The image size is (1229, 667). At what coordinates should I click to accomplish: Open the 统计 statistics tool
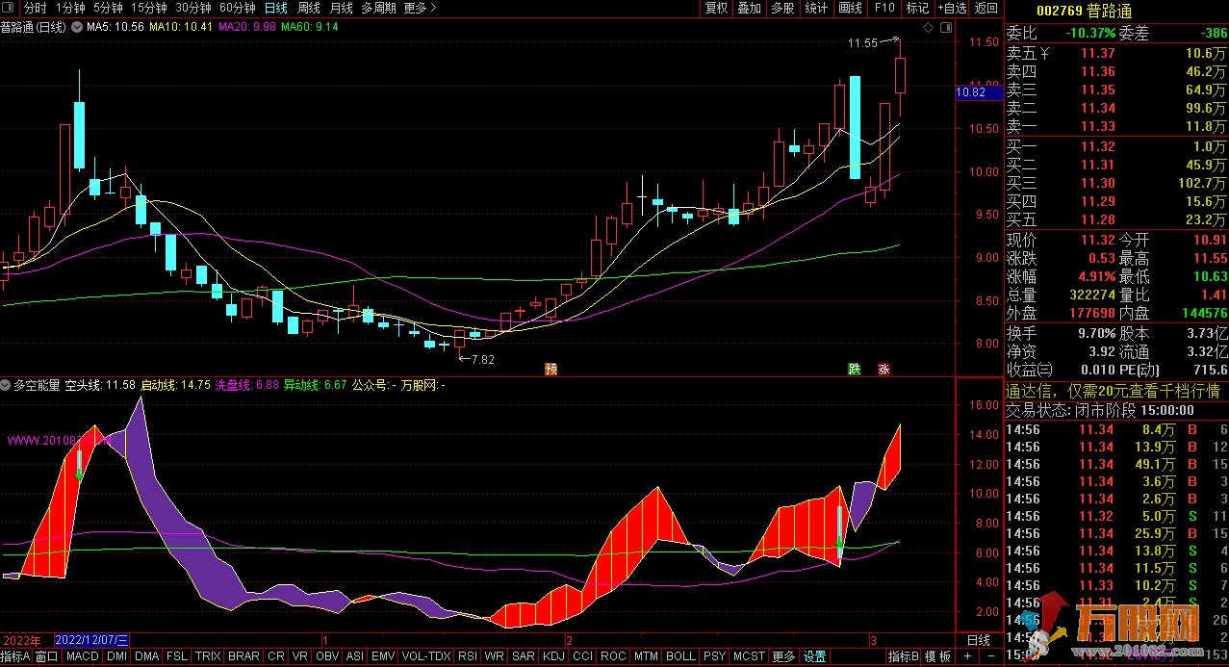point(816,8)
